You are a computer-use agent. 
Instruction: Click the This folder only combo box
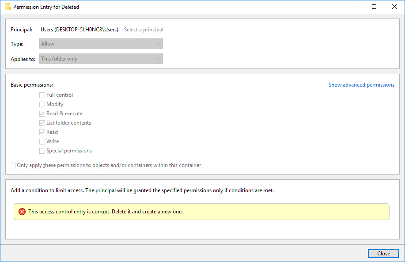[101, 59]
